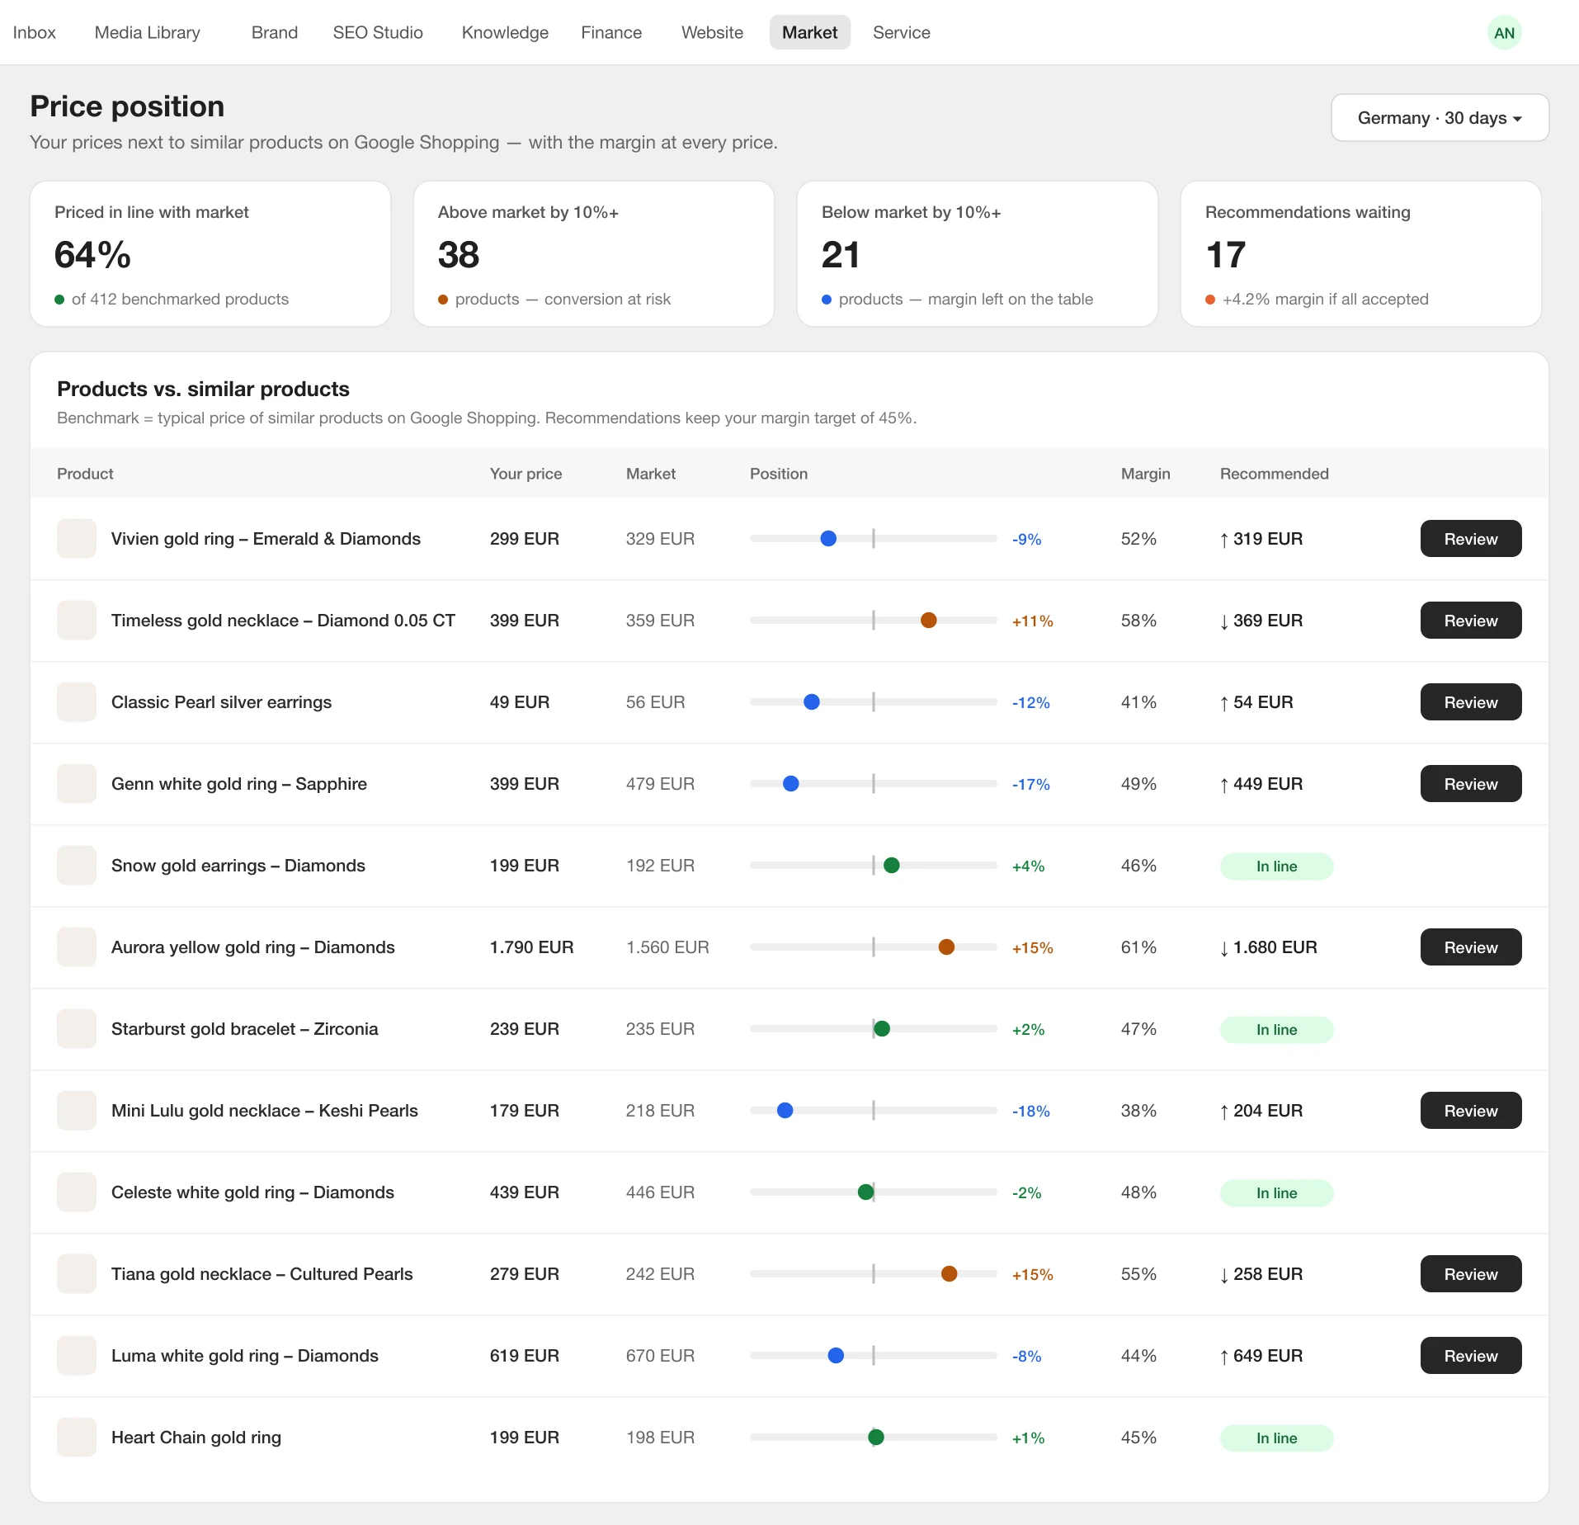Switch to Website tab
Viewport: 1579px width, 1525px height.
click(712, 32)
